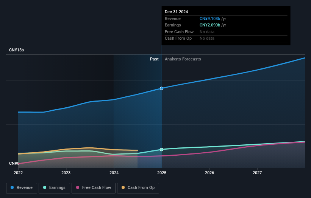Click the Analysts Forecasts label

point(183,59)
